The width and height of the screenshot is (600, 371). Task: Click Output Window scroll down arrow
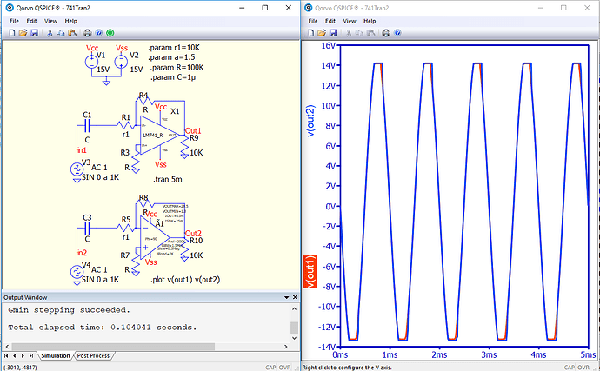point(294,338)
